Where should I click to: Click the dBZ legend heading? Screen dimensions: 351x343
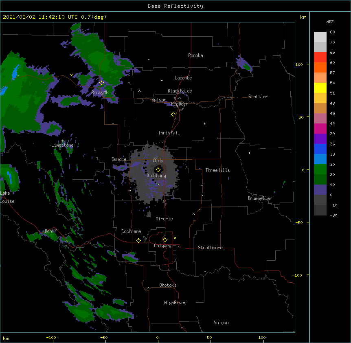(x=330, y=22)
